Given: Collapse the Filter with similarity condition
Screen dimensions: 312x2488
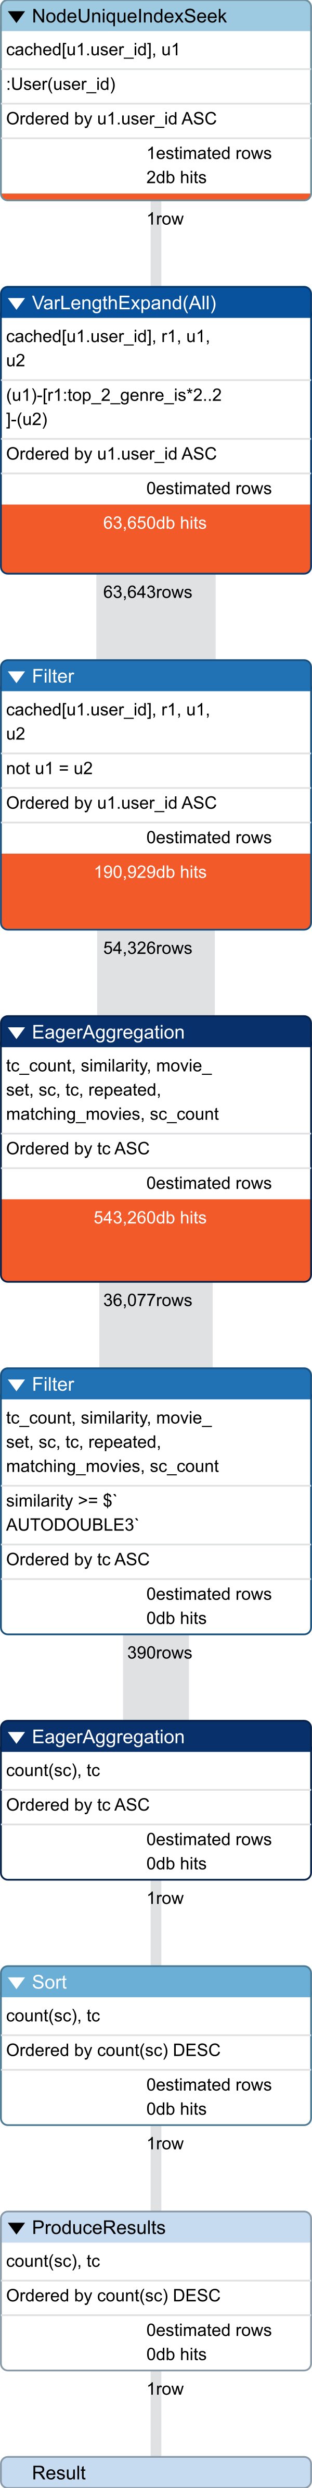Looking at the screenshot, I should pos(16,1384).
